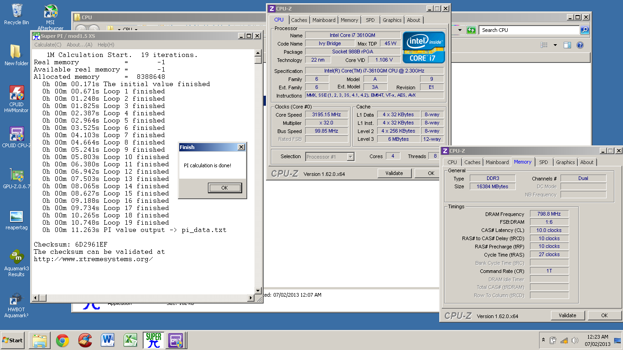
Task: Switch to Caches tab in processor CPU-Z window
Action: tap(299, 20)
